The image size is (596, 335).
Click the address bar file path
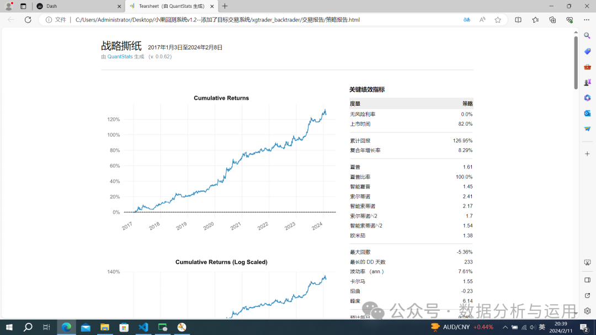click(x=217, y=20)
